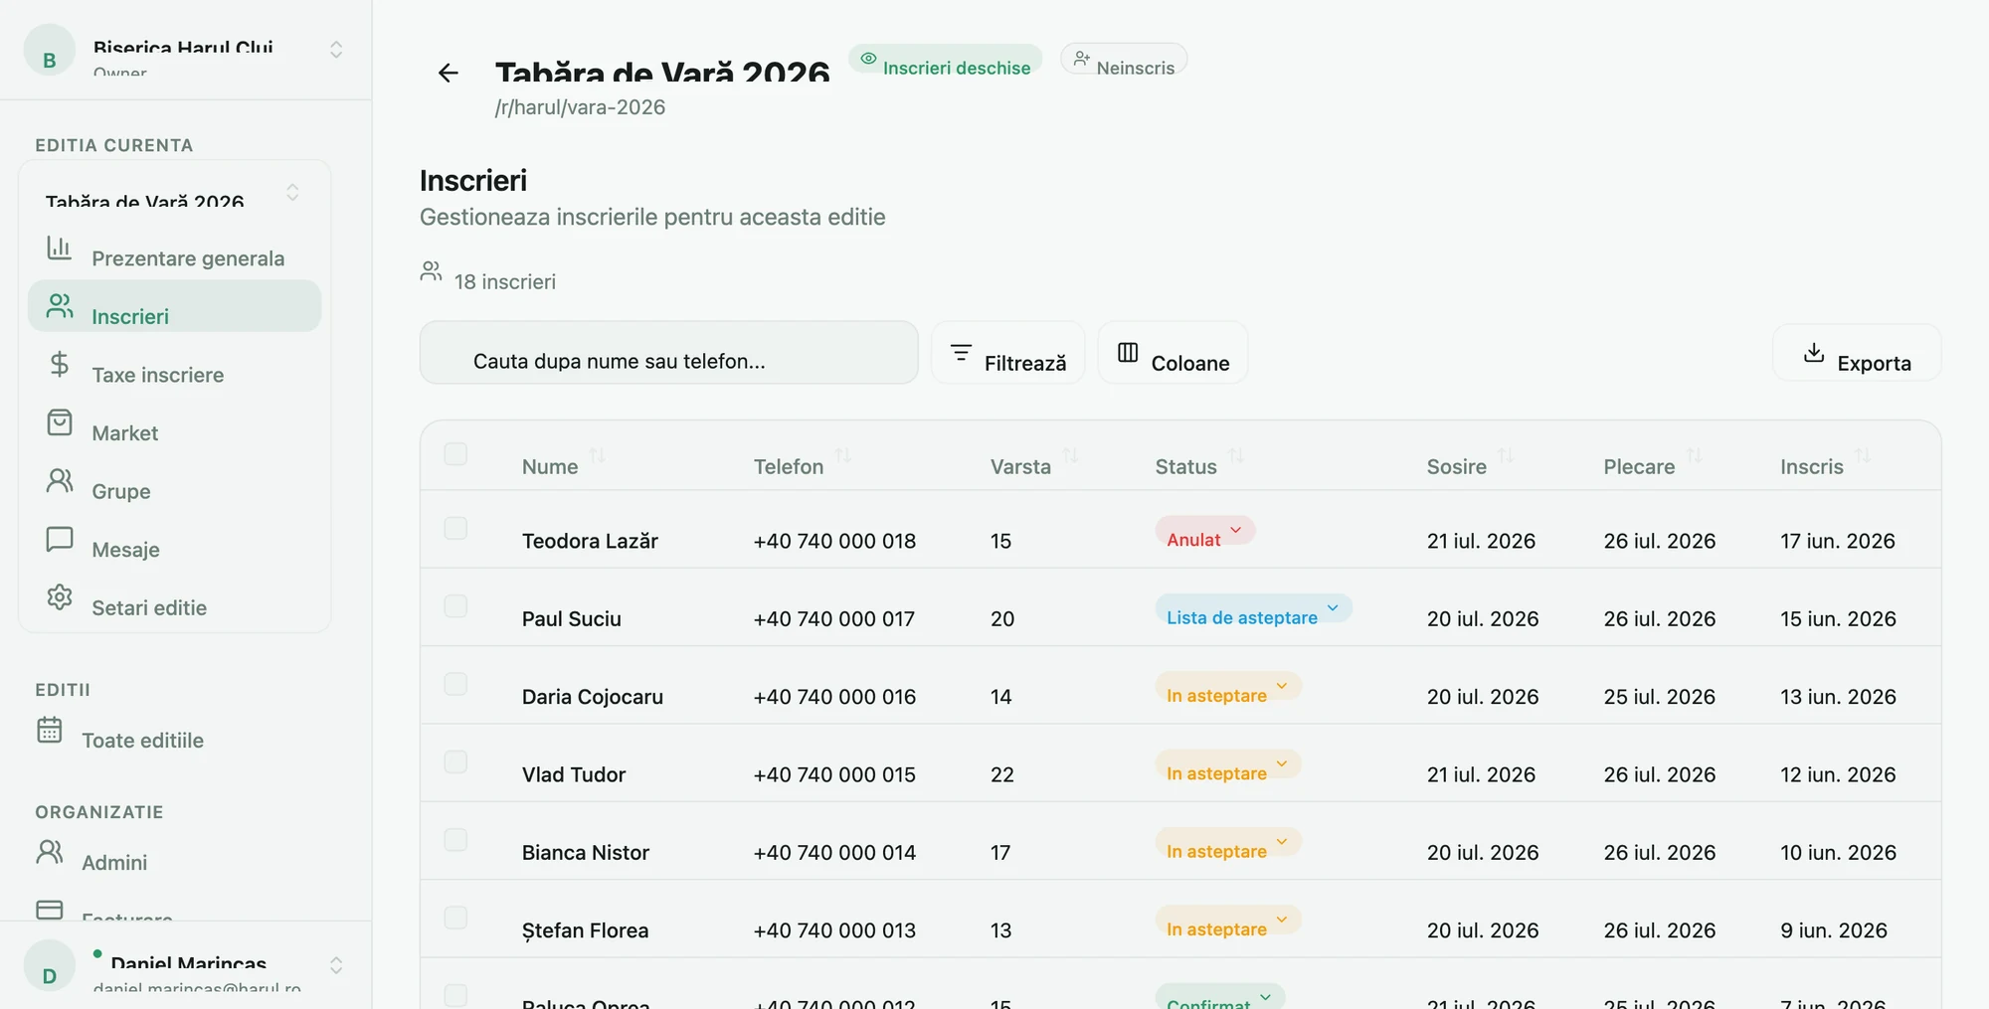Go back using the left arrow icon
The width and height of the screenshot is (1989, 1009).
(449, 73)
